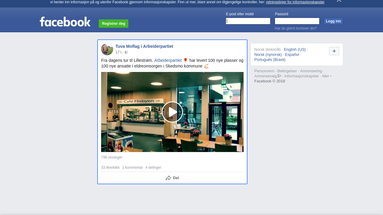Viewport: 383px width, 215px height.
Task: Switch language to Português (Brasil)
Action: click(x=270, y=60)
